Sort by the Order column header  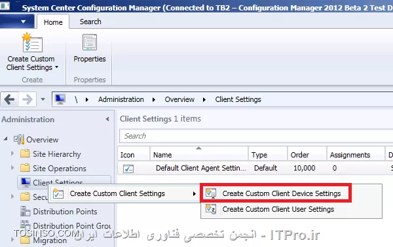(x=307, y=154)
